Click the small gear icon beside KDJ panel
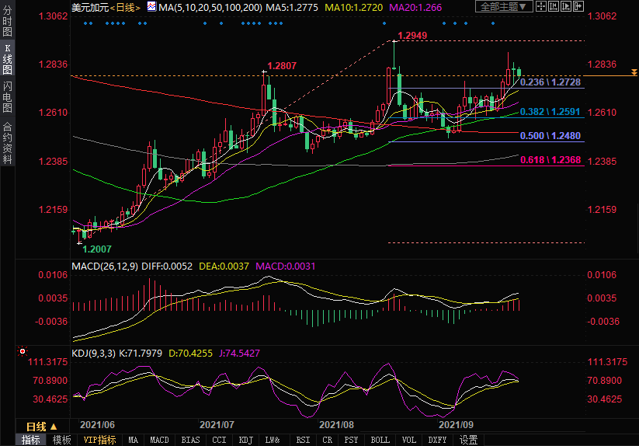The height and width of the screenshot is (446, 639). [x=22, y=352]
